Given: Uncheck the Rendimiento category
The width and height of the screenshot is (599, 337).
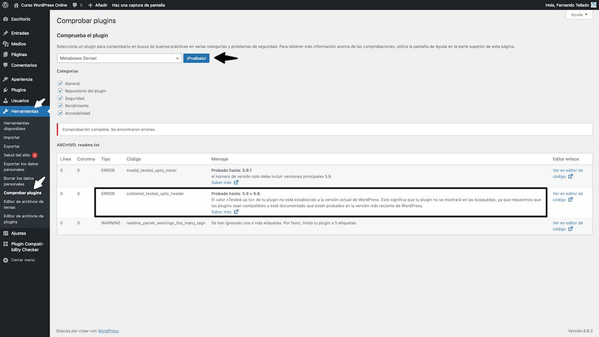Looking at the screenshot, I should coord(60,105).
